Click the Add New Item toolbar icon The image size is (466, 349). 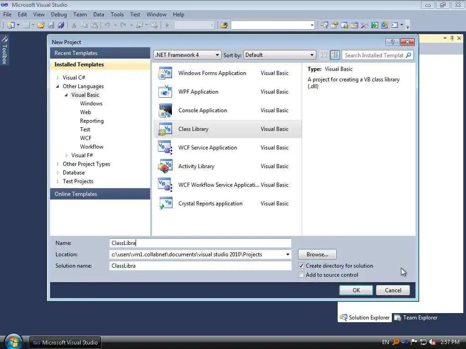click(x=26, y=25)
